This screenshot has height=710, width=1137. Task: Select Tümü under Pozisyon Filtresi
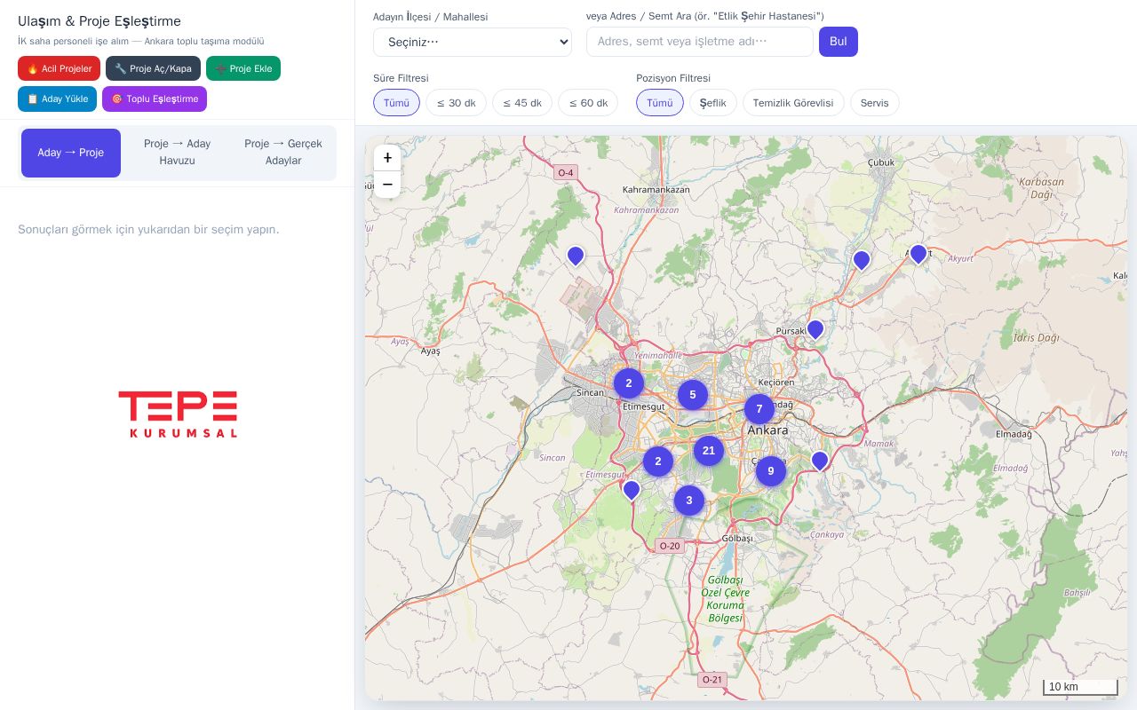click(660, 103)
